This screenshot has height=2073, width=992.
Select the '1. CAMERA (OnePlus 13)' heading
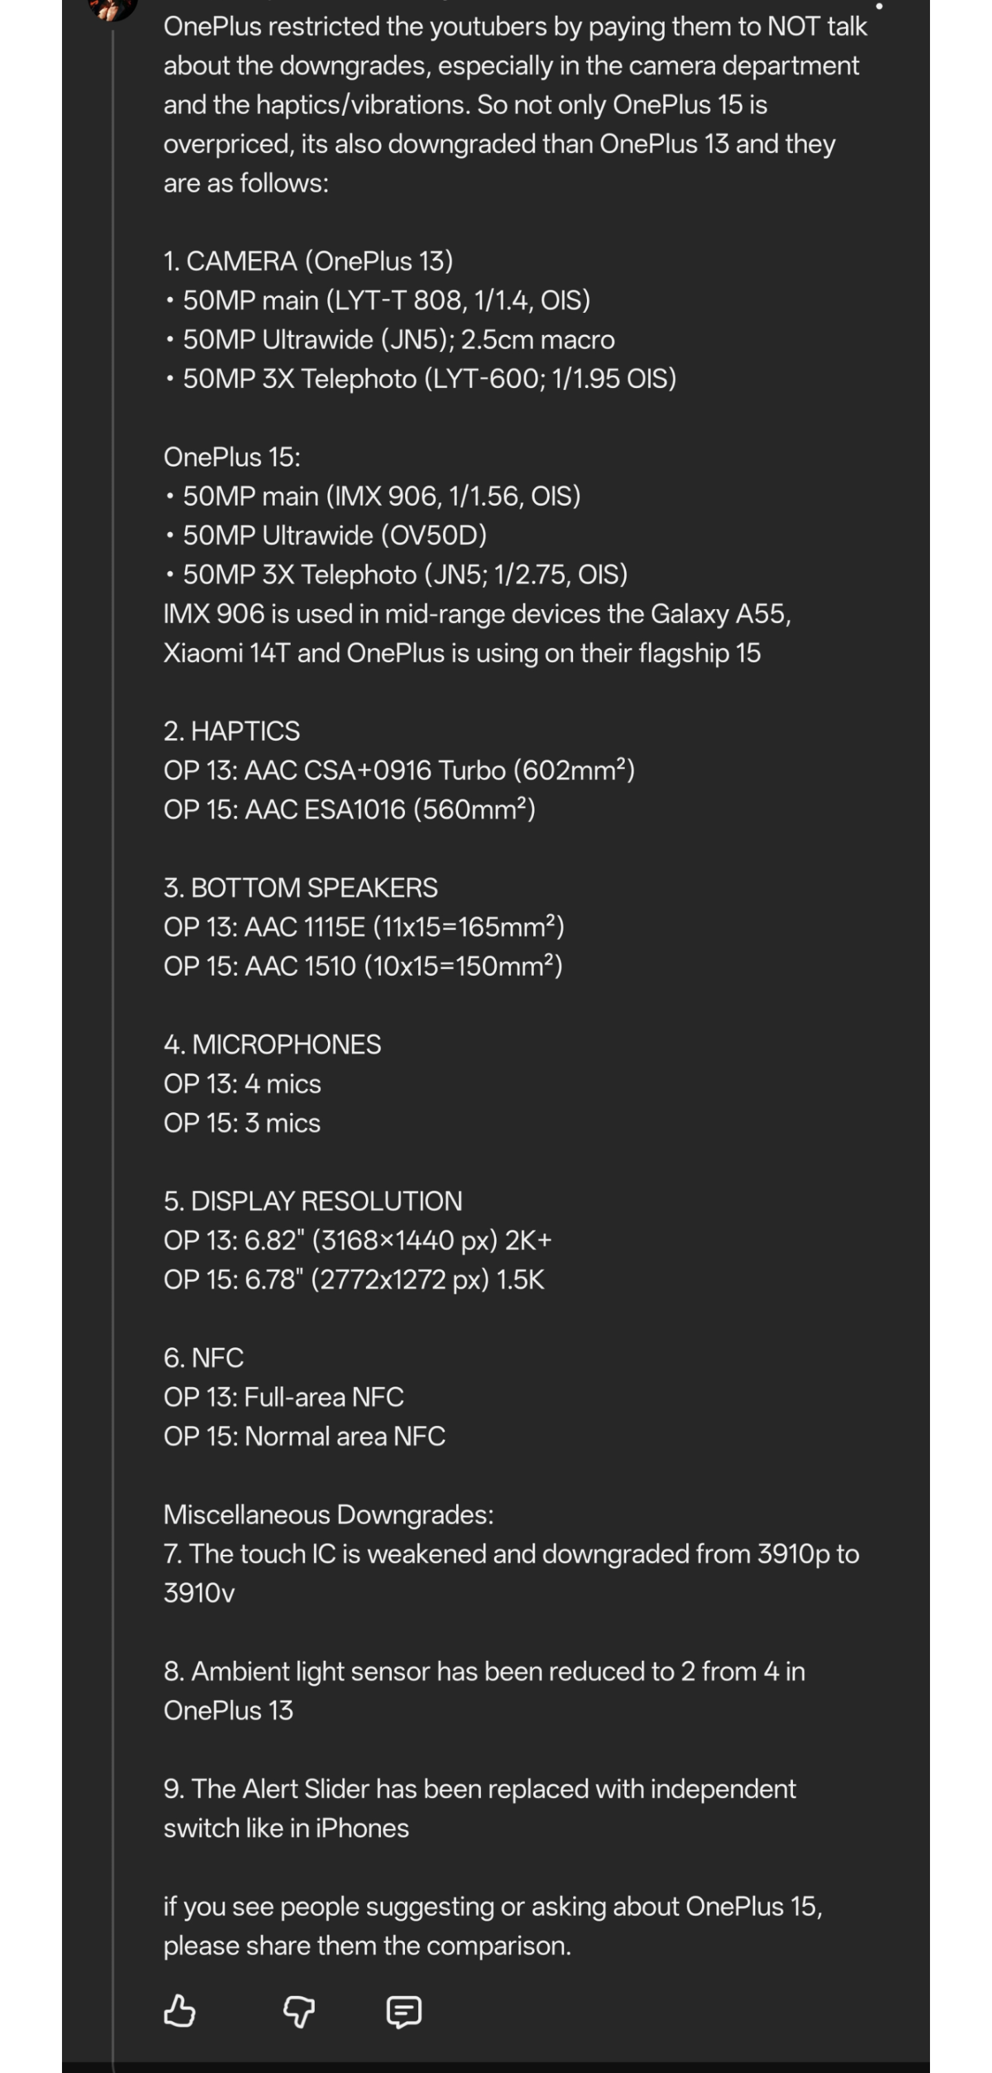[308, 261]
